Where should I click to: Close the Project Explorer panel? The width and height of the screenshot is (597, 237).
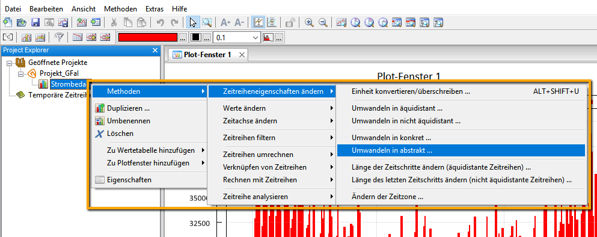155,51
